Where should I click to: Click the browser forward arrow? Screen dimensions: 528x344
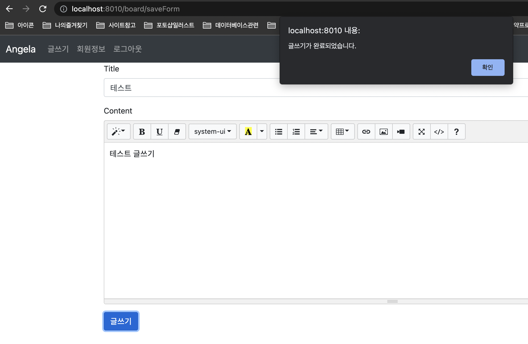26,9
